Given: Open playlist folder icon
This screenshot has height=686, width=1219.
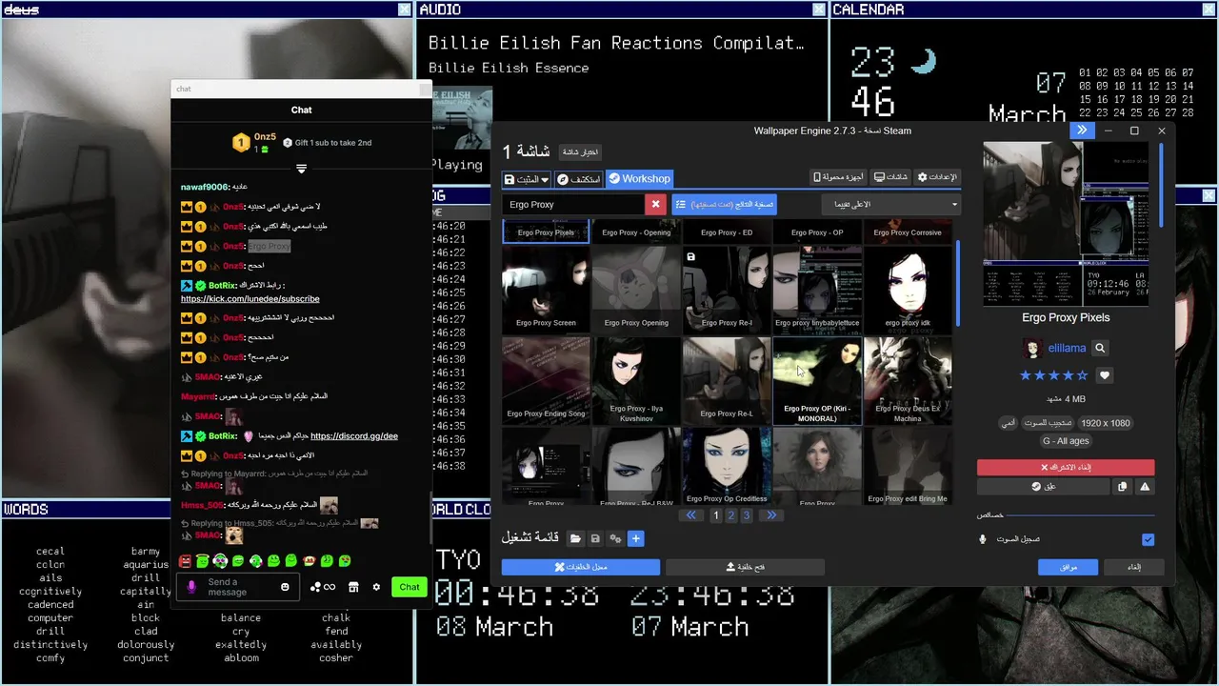Looking at the screenshot, I should click(x=575, y=539).
